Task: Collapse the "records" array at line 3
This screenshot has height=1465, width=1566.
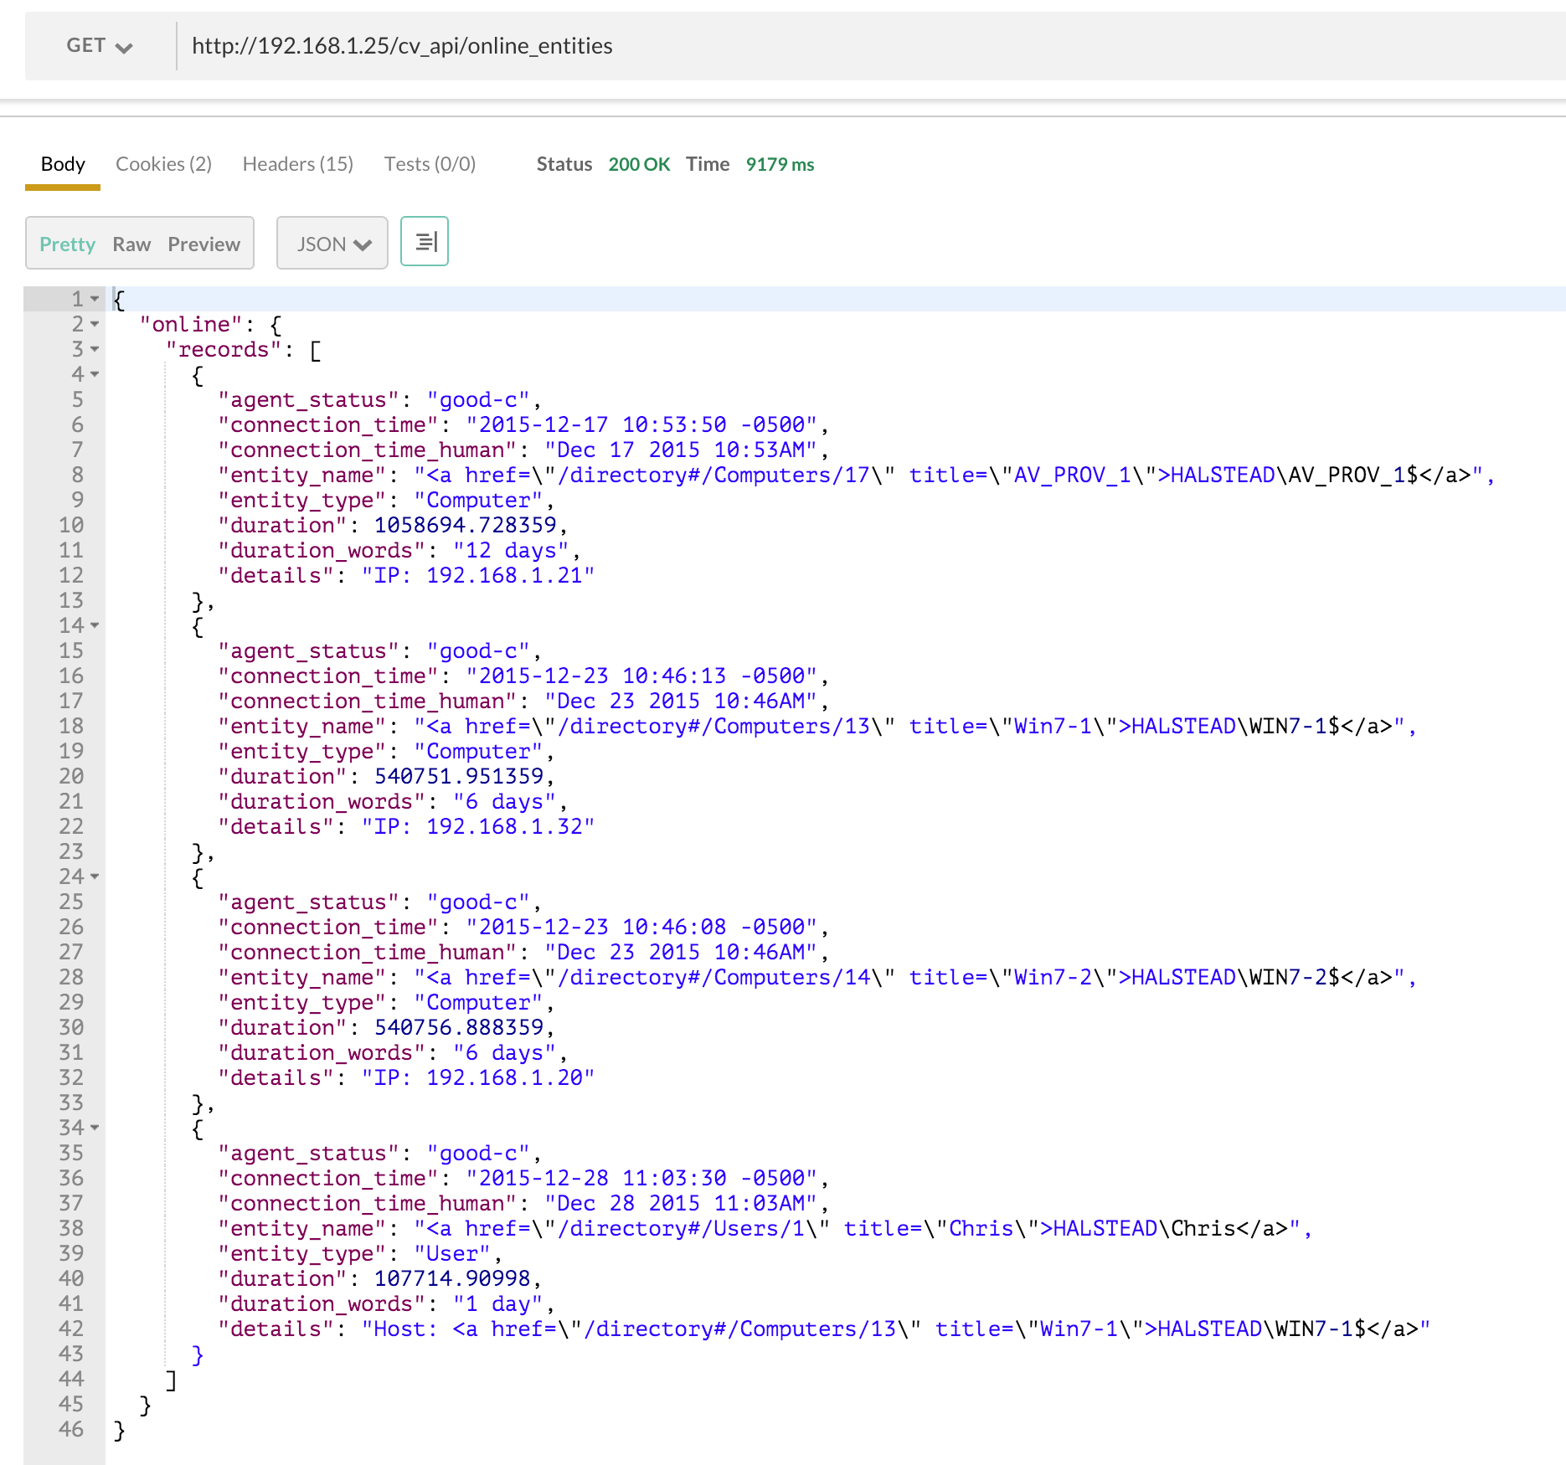Action: 95,349
